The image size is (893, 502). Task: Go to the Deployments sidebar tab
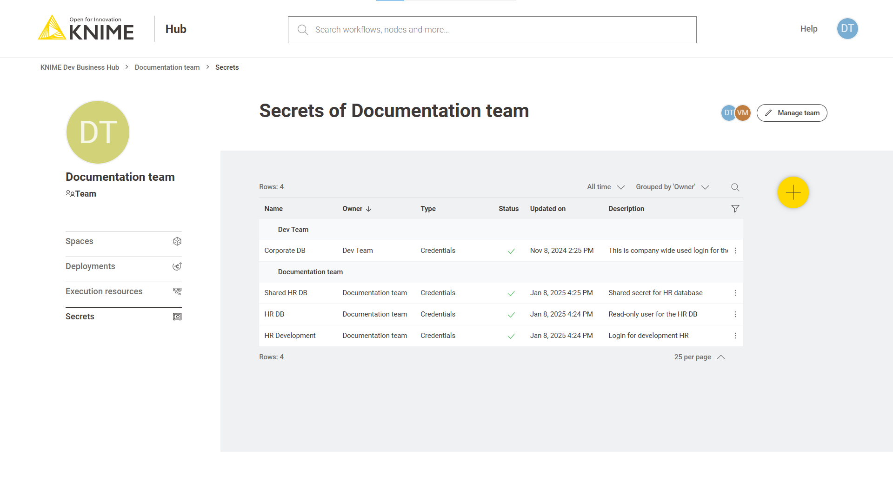[x=123, y=266]
